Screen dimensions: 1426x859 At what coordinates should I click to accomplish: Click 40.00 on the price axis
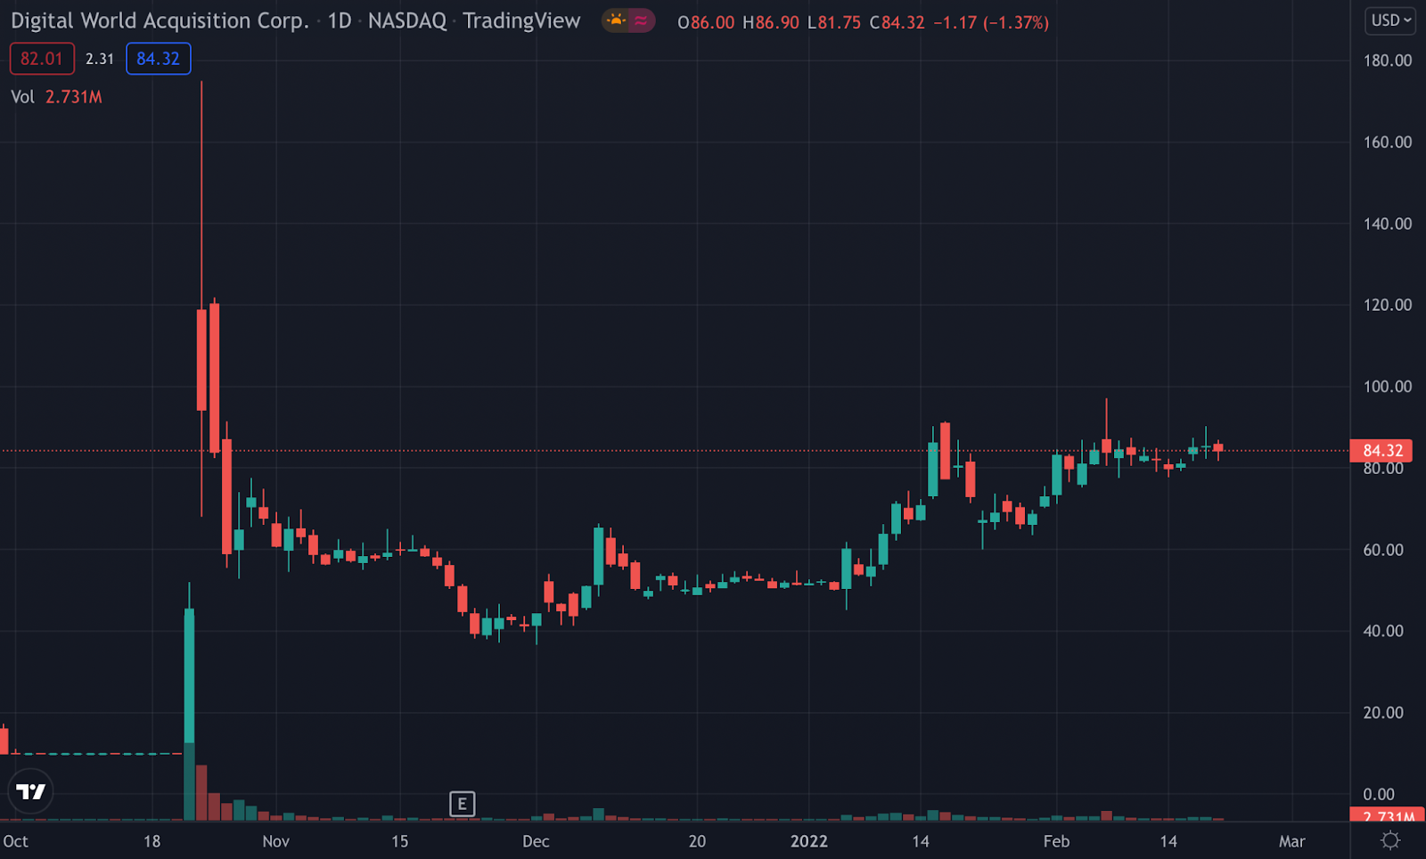point(1383,631)
